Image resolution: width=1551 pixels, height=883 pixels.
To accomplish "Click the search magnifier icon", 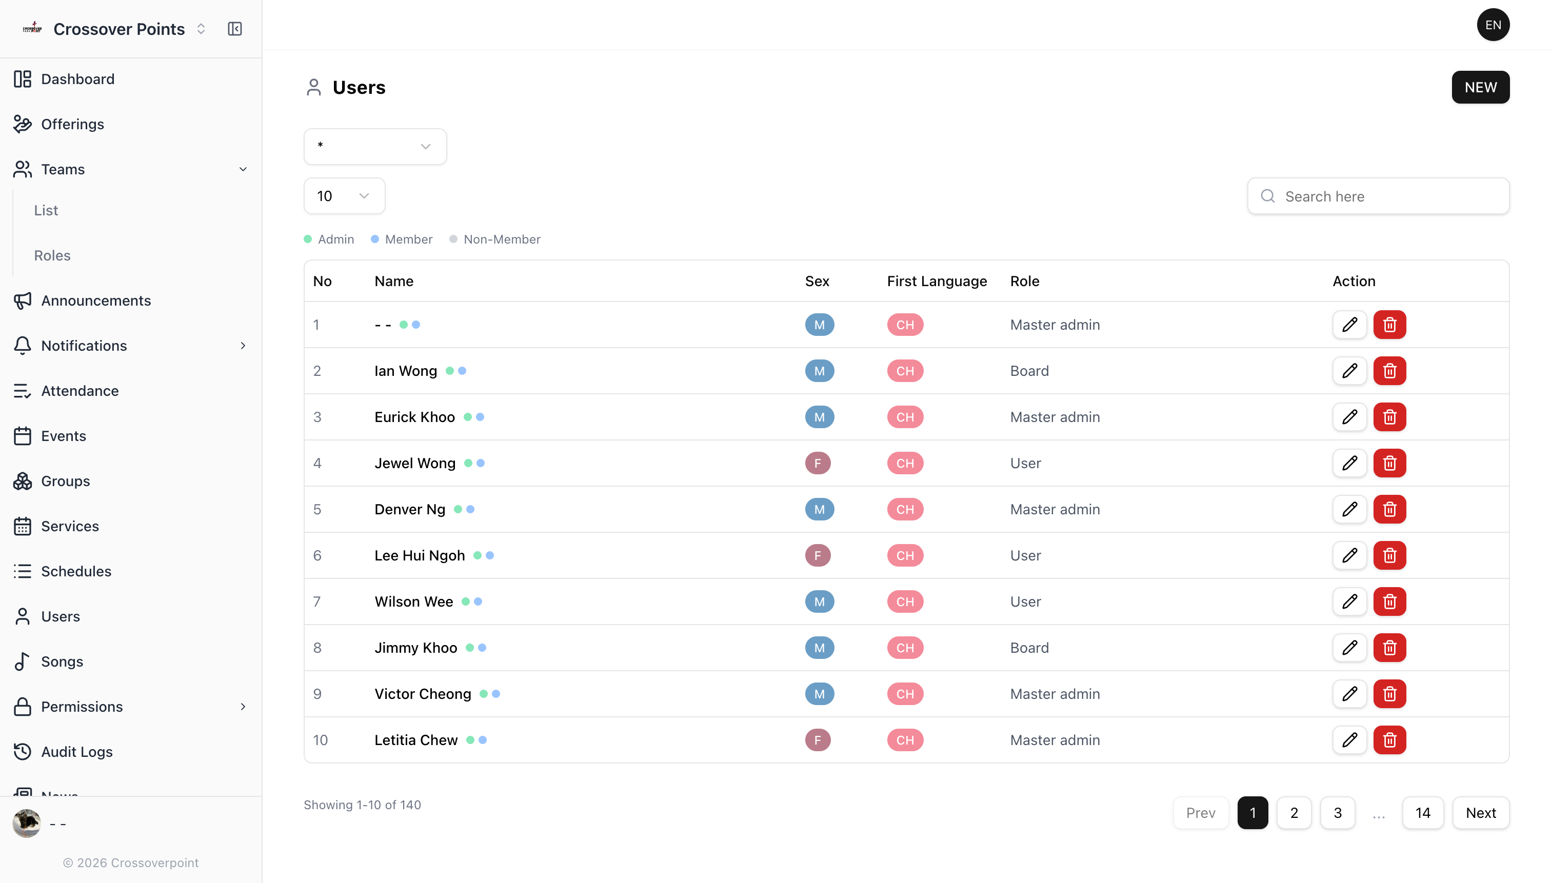I will tap(1267, 196).
